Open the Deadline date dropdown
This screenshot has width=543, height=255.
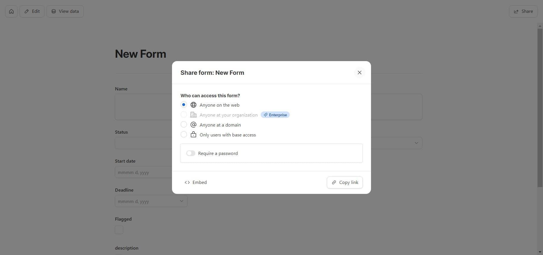point(181,201)
